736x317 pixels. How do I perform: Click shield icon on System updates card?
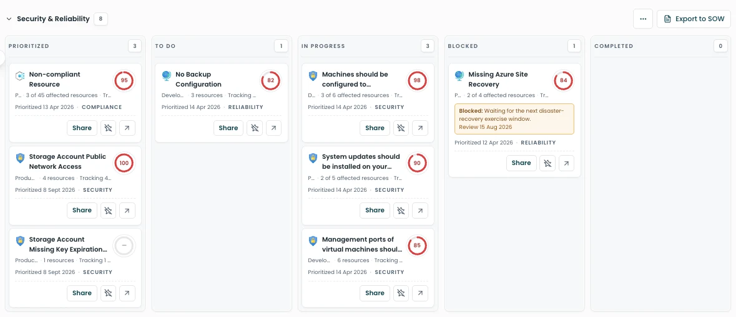point(313,158)
